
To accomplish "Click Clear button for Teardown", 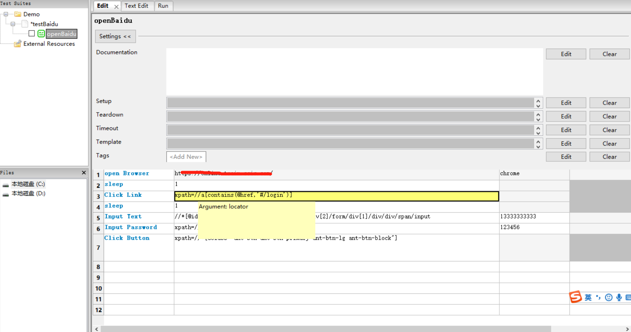I will click(x=610, y=116).
